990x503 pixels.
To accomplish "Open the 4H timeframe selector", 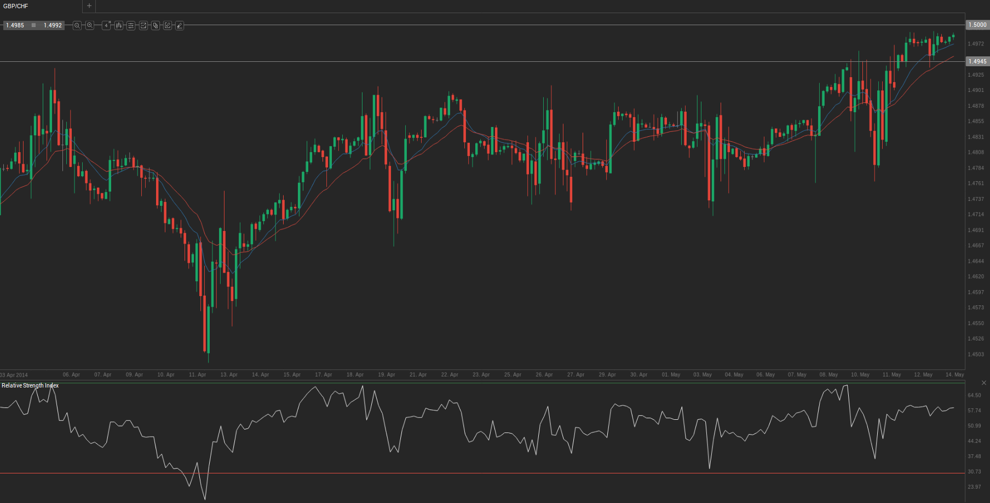I will (106, 26).
